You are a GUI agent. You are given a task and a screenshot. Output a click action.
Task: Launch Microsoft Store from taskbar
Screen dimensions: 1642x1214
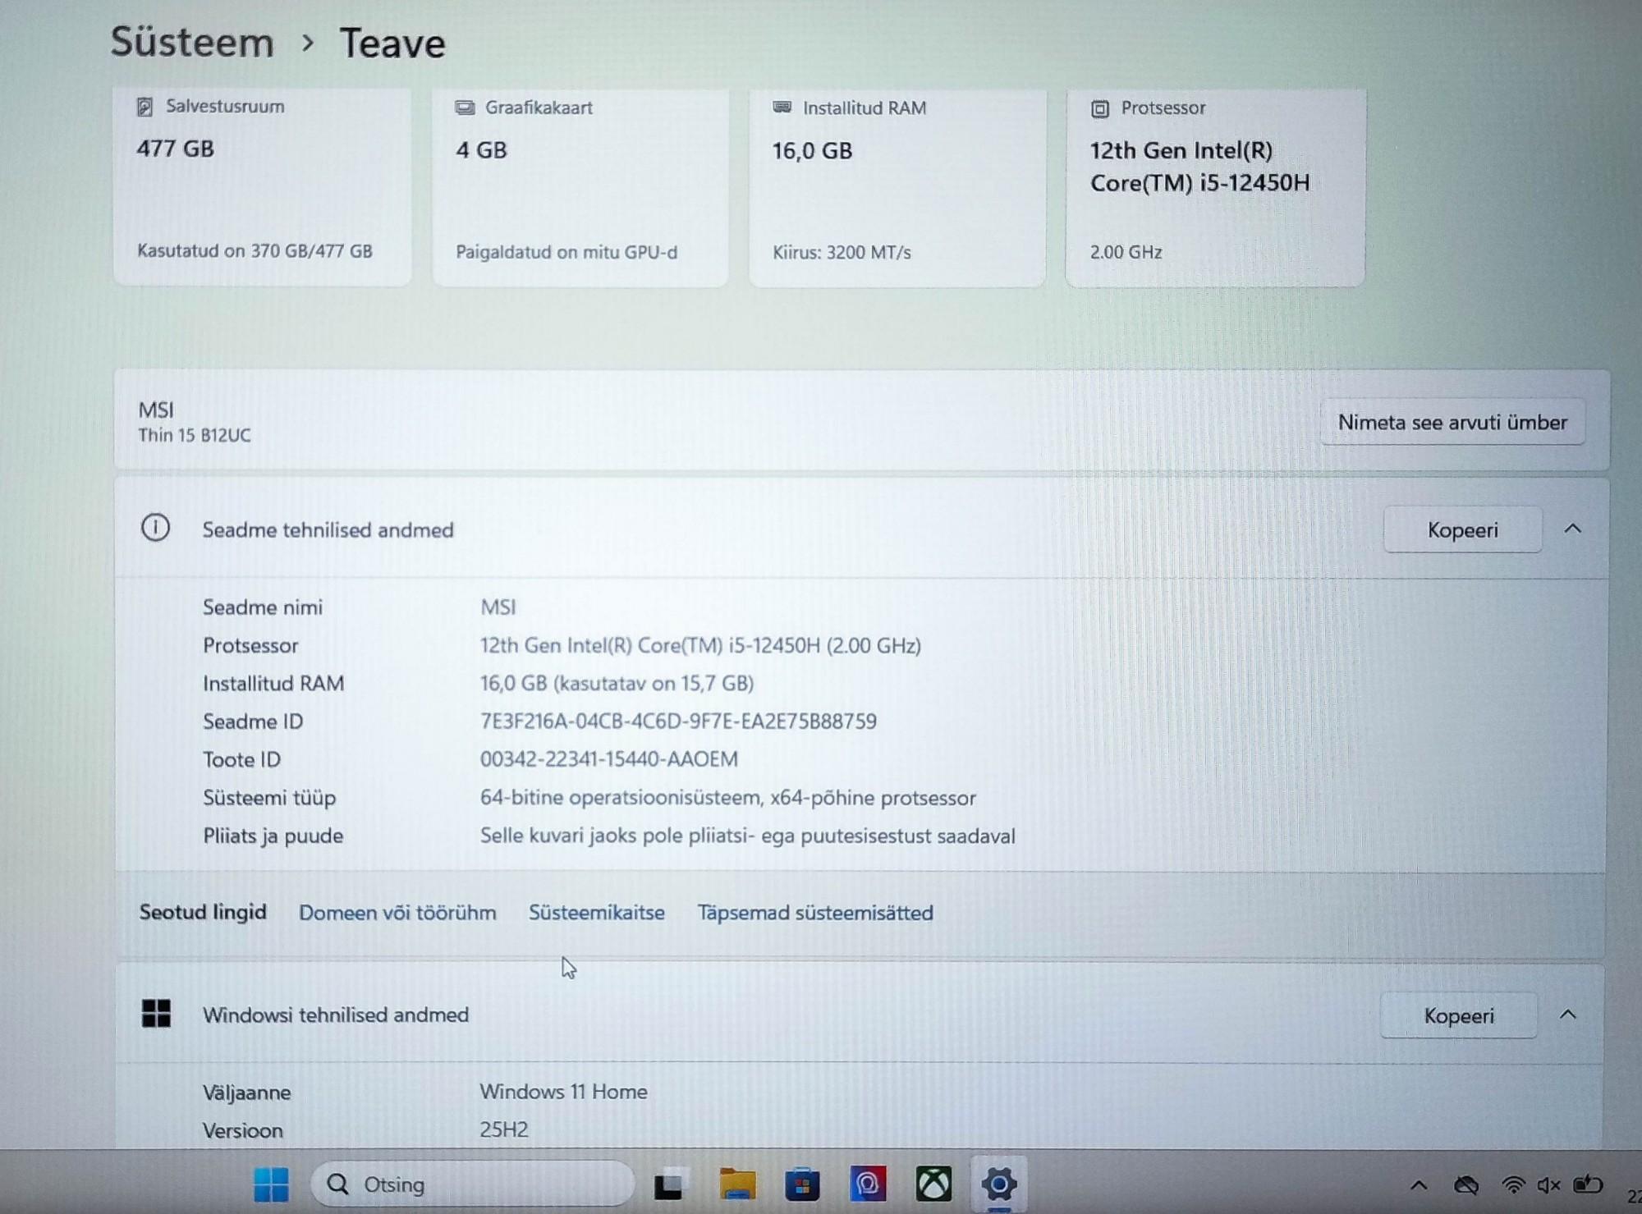tap(802, 1184)
